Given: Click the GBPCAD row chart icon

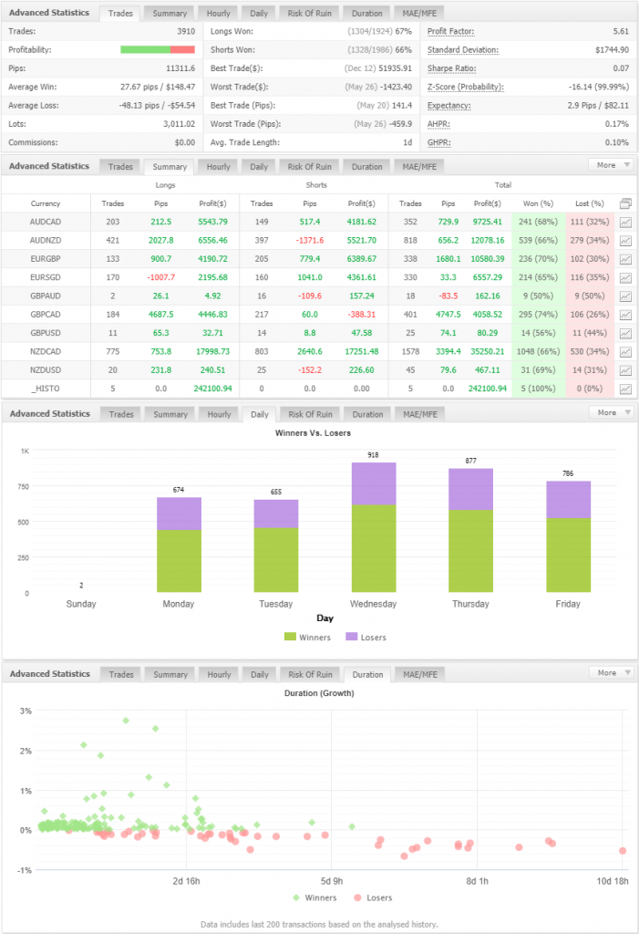Looking at the screenshot, I should (625, 315).
